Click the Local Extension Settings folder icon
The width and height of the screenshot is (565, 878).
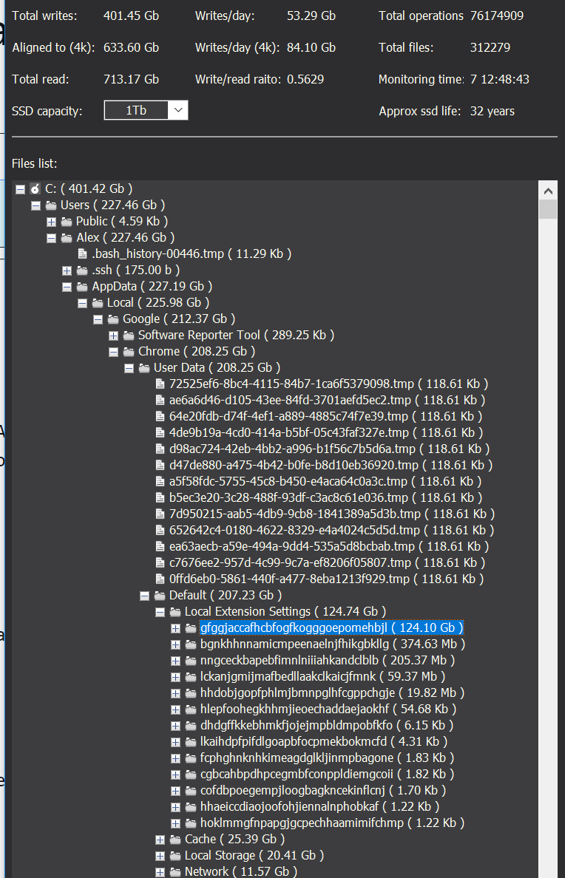[x=175, y=611]
